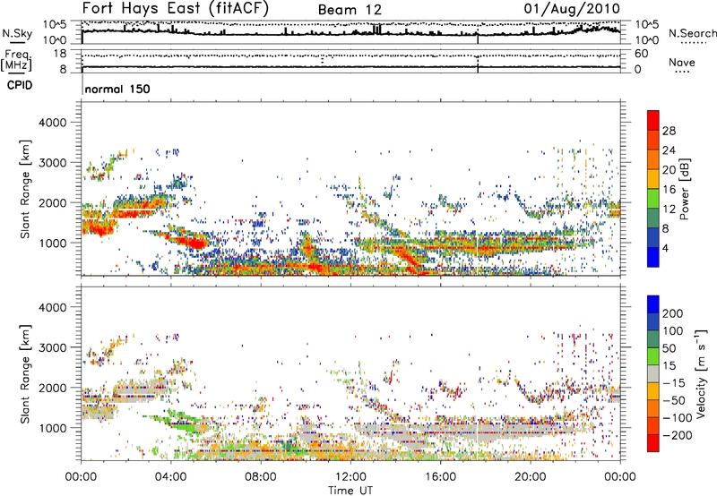Click the '16:00' time axis tick label
Screen dimensions: 717x496
click(x=440, y=477)
